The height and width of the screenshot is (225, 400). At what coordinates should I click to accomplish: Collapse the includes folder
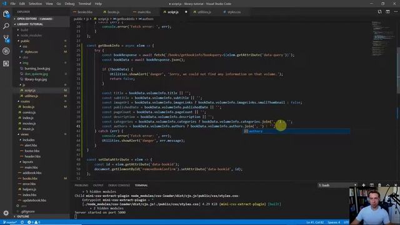pyautogui.click(x=28, y=140)
